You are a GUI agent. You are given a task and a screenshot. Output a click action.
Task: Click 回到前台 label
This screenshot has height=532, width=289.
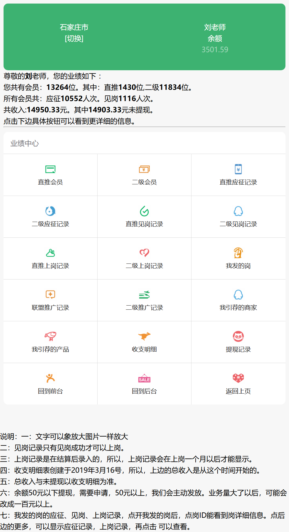(x=50, y=391)
